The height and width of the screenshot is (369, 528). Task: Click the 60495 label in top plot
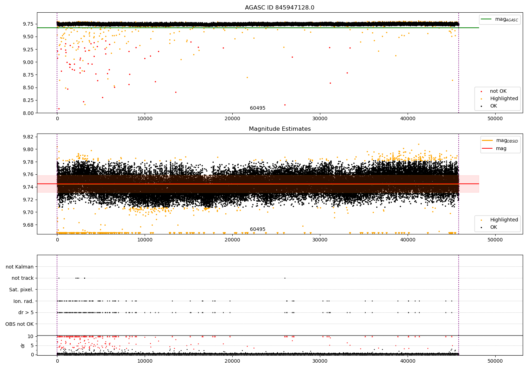(258, 108)
